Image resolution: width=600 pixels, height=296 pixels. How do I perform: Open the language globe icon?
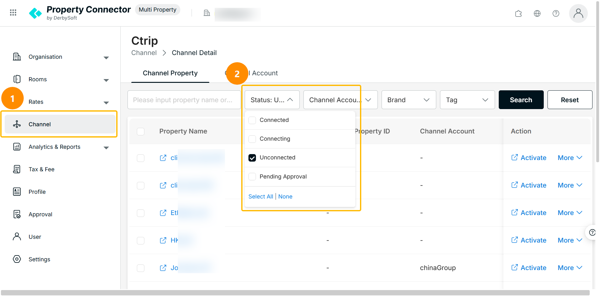tap(537, 13)
